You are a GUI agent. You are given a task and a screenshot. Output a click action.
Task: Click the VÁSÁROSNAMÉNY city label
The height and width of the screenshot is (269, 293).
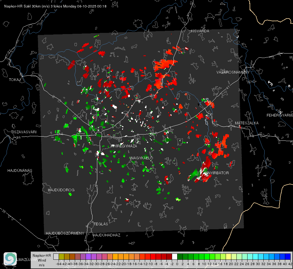pyautogui.click(x=233, y=72)
